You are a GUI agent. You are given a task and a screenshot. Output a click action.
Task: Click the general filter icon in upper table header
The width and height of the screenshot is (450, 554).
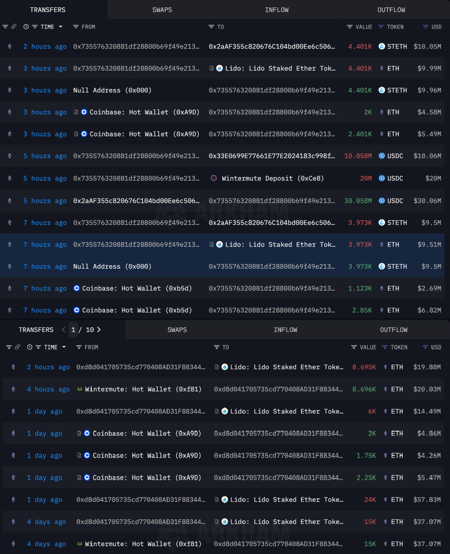pos(5,27)
